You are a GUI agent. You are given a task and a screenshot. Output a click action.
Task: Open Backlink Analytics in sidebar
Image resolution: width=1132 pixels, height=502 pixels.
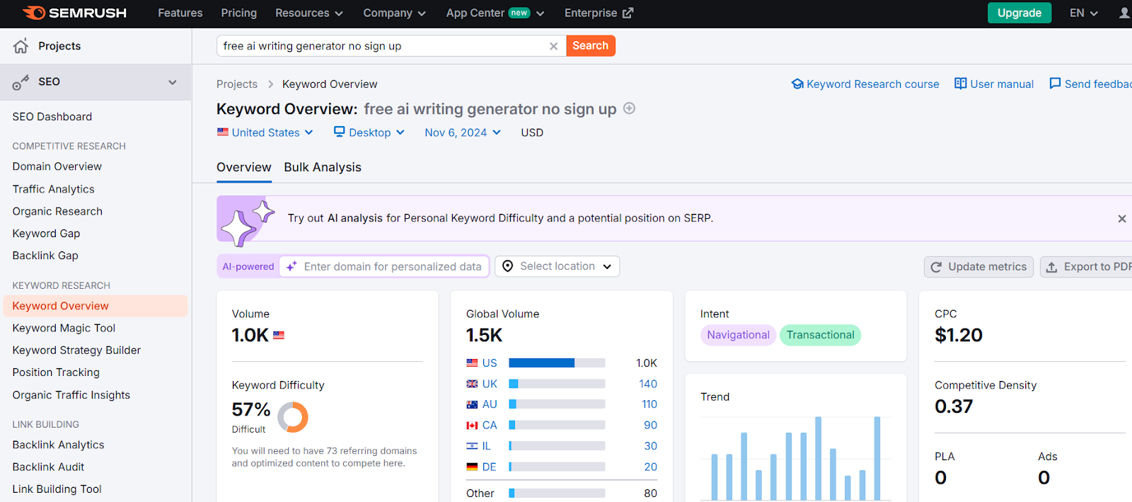click(x=58, y=445)
